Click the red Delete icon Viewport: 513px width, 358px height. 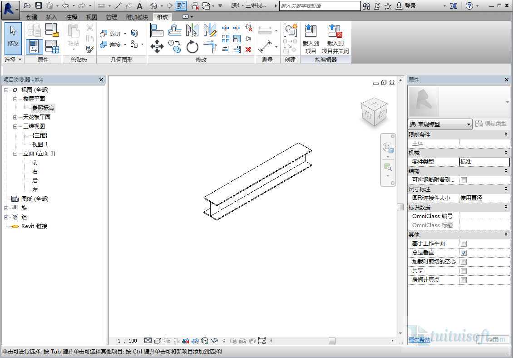pos(248,50)
